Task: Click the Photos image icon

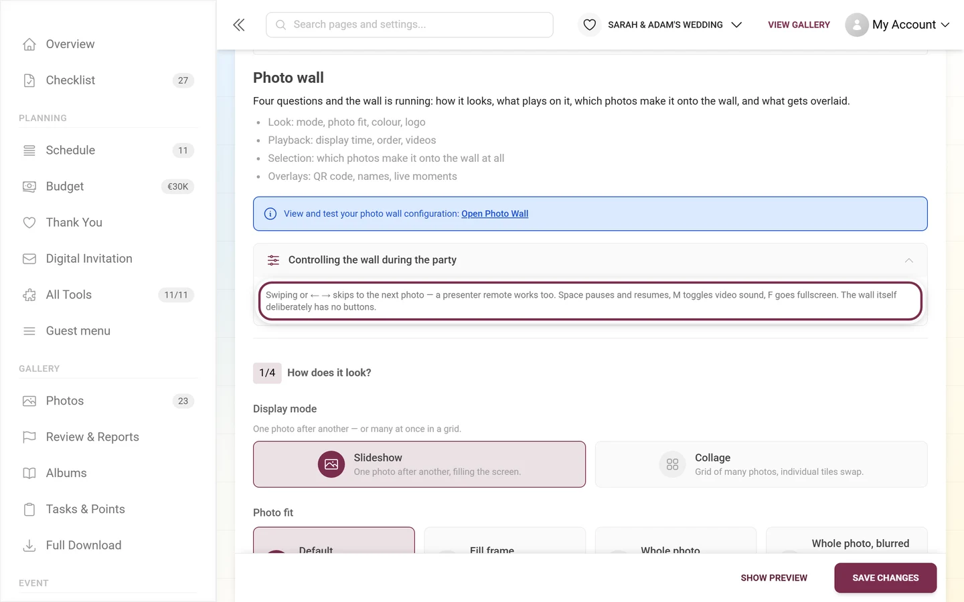Action: [x=29, y=401]
